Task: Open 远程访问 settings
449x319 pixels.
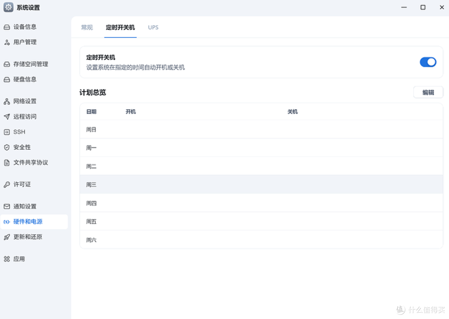Action: pos(25,116)
